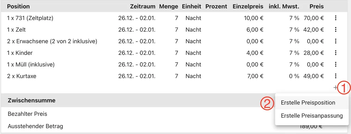
Task: Click the plus icon to add a position
Action: [x=336, y=88]
